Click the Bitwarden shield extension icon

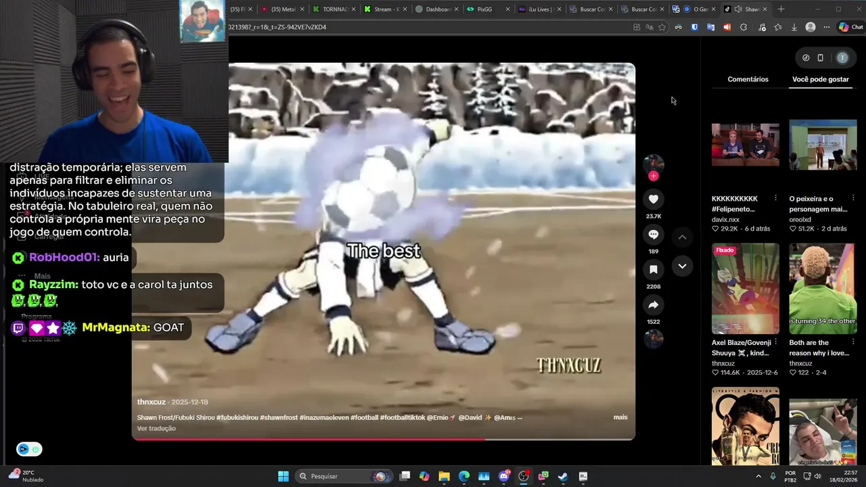click(x=694, y=27)
